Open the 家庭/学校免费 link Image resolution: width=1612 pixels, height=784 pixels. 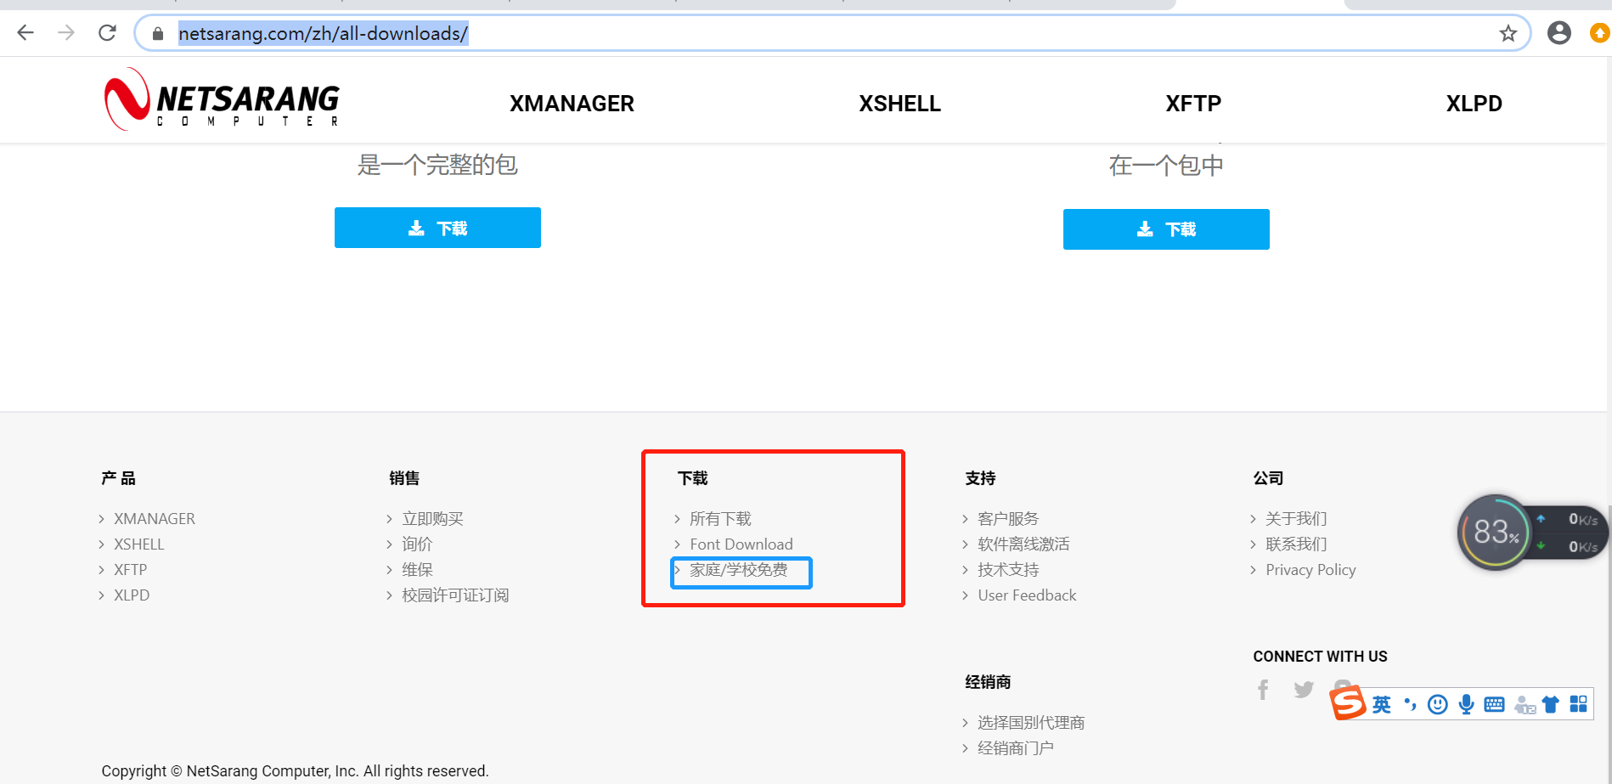pos(740,572)
